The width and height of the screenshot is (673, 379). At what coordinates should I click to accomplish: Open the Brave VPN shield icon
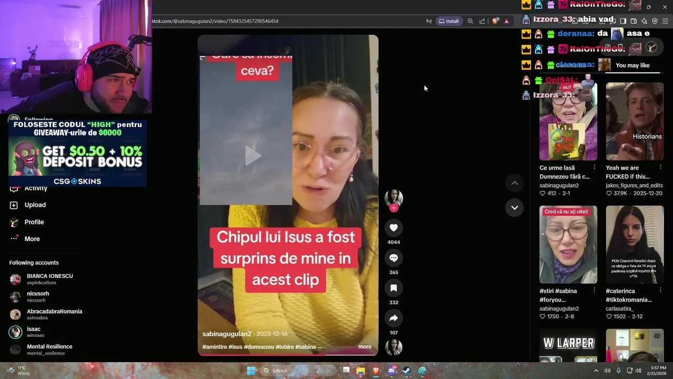click(655, 21)
